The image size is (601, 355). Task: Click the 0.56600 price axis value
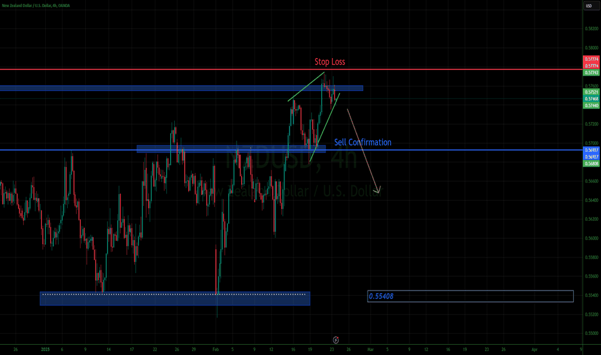tap(591, 181)
